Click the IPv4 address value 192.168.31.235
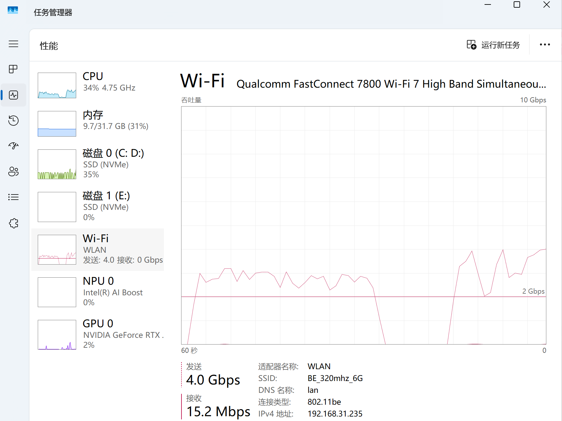This screenshot has width=562, height=421. [335, 414]
